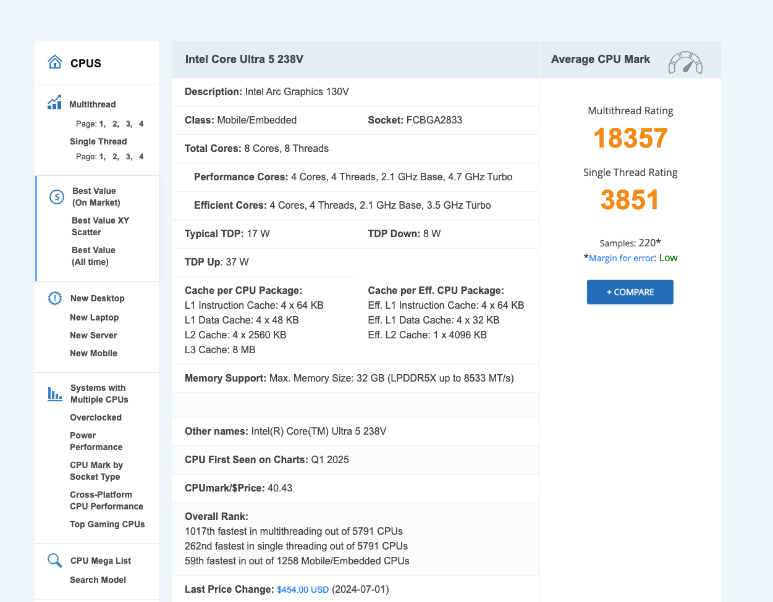Open Cross-Platform CPU Performance page
Viewport: 773px width, 602px height.
(106, 501)
